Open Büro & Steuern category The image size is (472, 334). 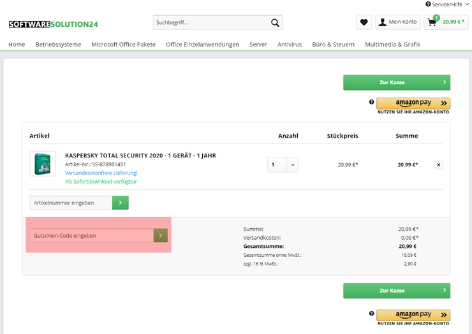[x=333, y=44]
